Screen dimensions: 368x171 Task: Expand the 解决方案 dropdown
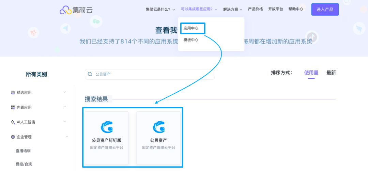[233, 10]
